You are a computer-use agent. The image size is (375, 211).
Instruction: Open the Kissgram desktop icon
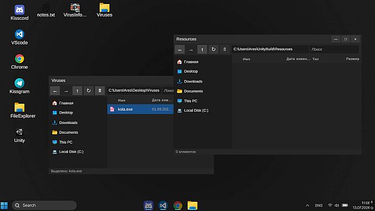[x=20, y=86]
